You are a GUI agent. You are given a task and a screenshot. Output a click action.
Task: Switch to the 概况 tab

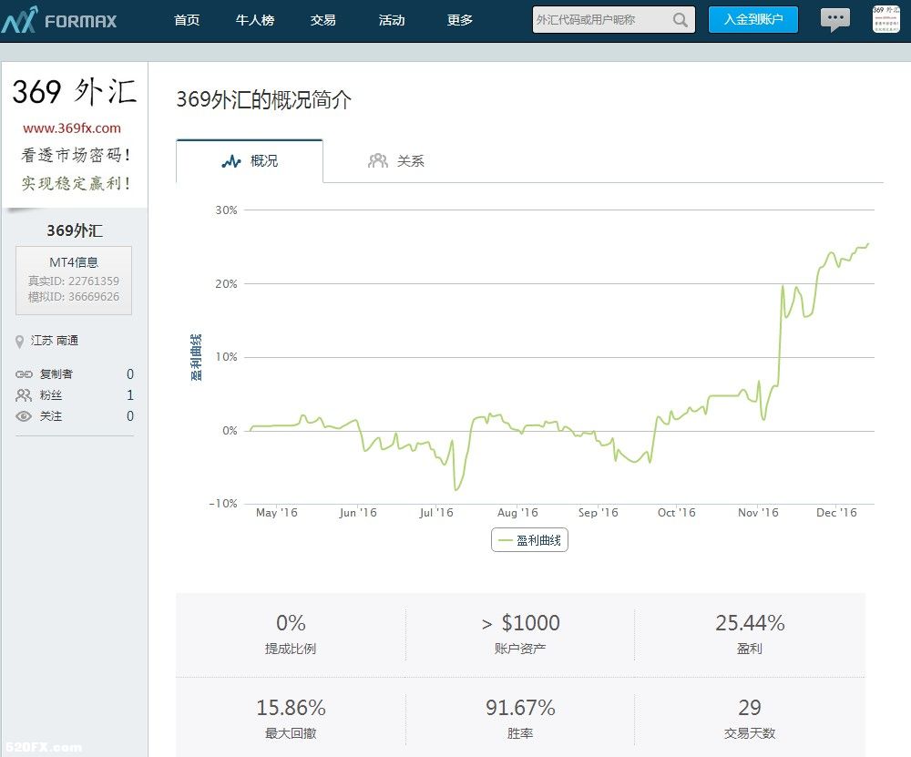[x=250, y=161]
